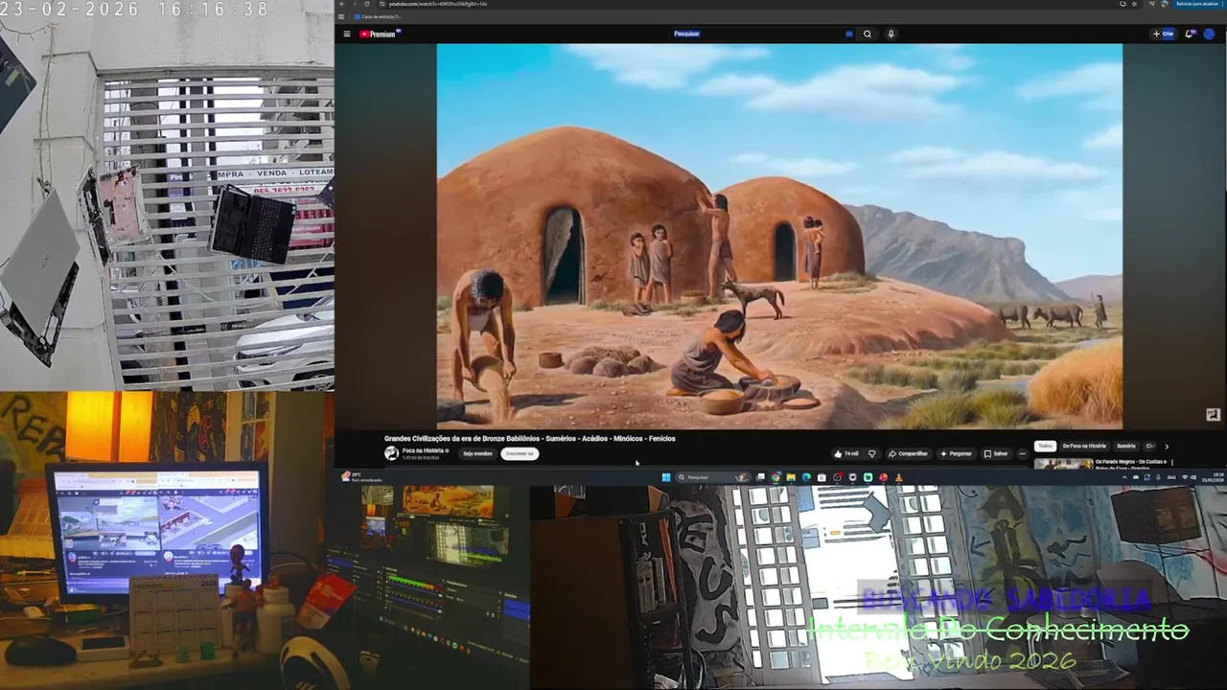Open the YouTube hamburger guide menu
Image resolution: width=1227 pixels, height=690 pixels.
click(347, 34)
